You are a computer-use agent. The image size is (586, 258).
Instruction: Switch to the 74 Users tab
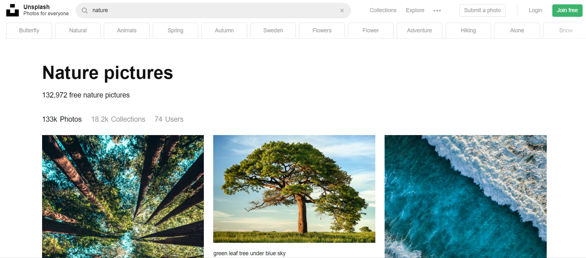[169, 119]
